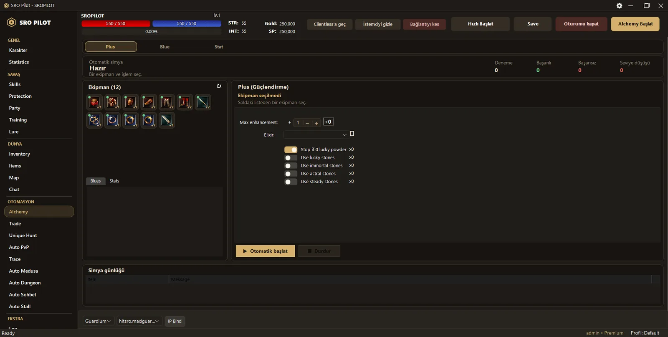Open the settings gear in title bar
The width and height of the screenshot is (668, 337).
point(620,5)
